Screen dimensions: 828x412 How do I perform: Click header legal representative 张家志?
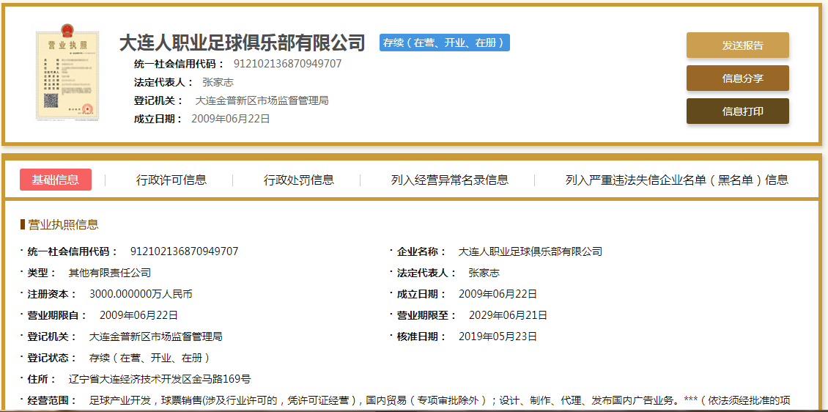click(x=218, y=82)
